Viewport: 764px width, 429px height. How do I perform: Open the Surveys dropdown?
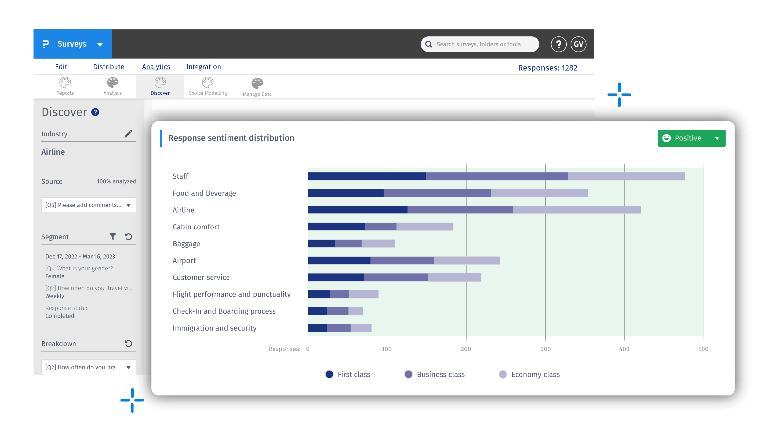click(100, 44)
